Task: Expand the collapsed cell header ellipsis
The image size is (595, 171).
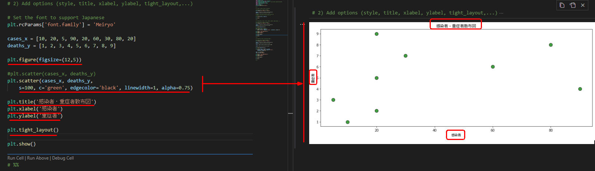Action: [x=502, y=13]
